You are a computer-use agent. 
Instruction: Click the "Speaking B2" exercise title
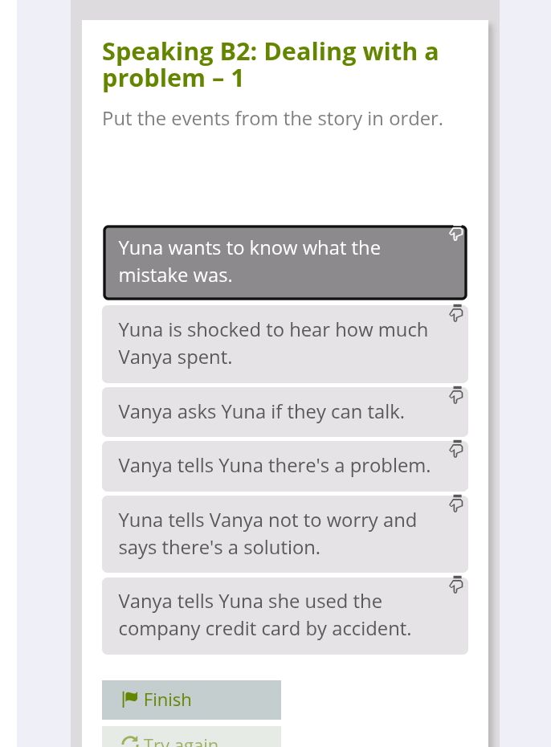coord(270,64)
